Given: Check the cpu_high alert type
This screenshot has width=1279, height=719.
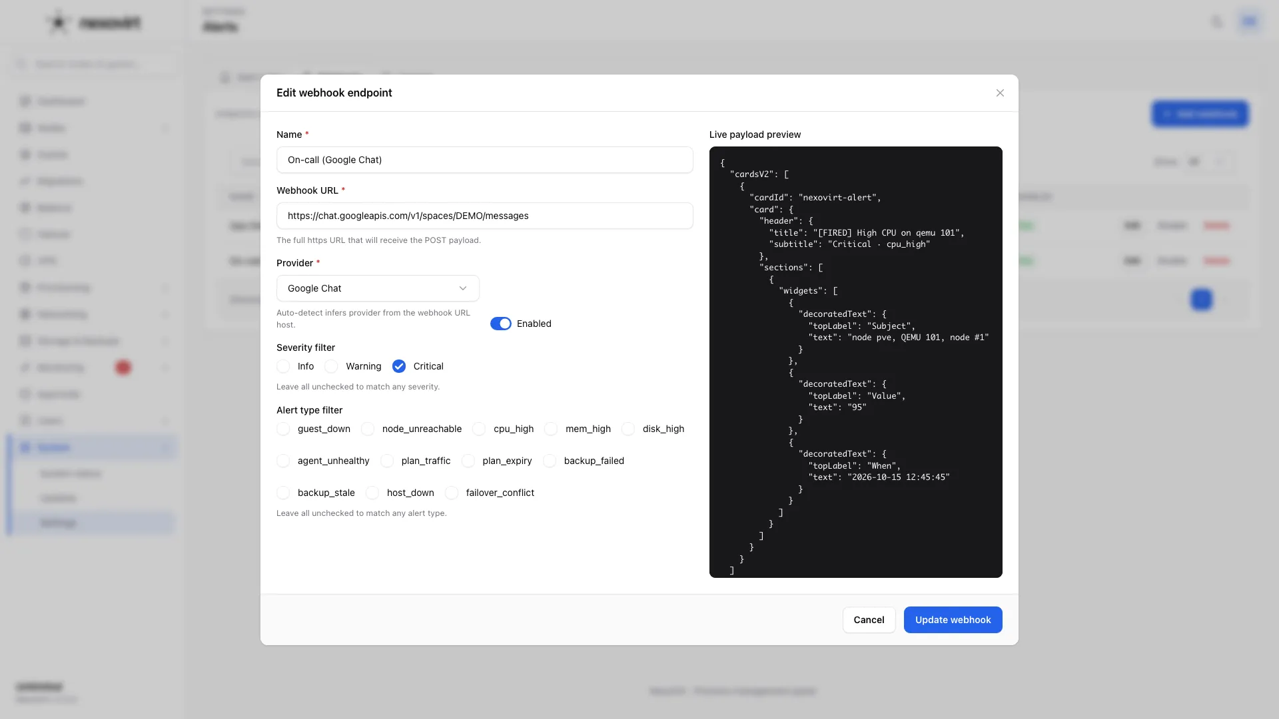Looking at the screenshot, I should click(479, 429).
